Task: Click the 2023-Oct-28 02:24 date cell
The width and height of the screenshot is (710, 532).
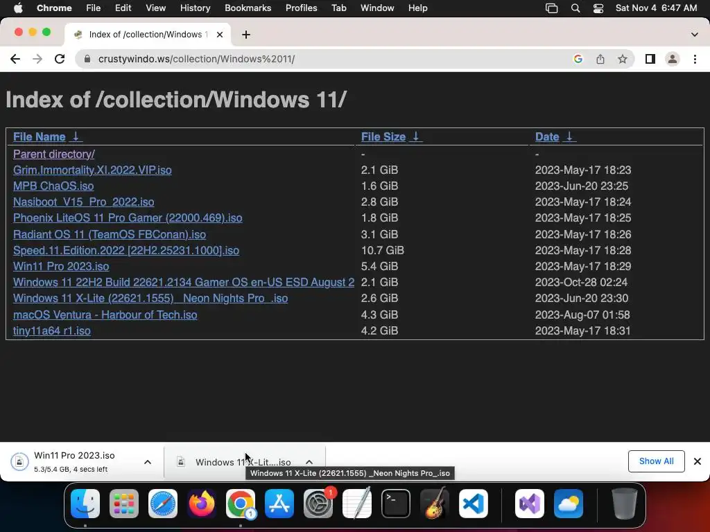Action: pyautogui.click(x=581, y=283)
